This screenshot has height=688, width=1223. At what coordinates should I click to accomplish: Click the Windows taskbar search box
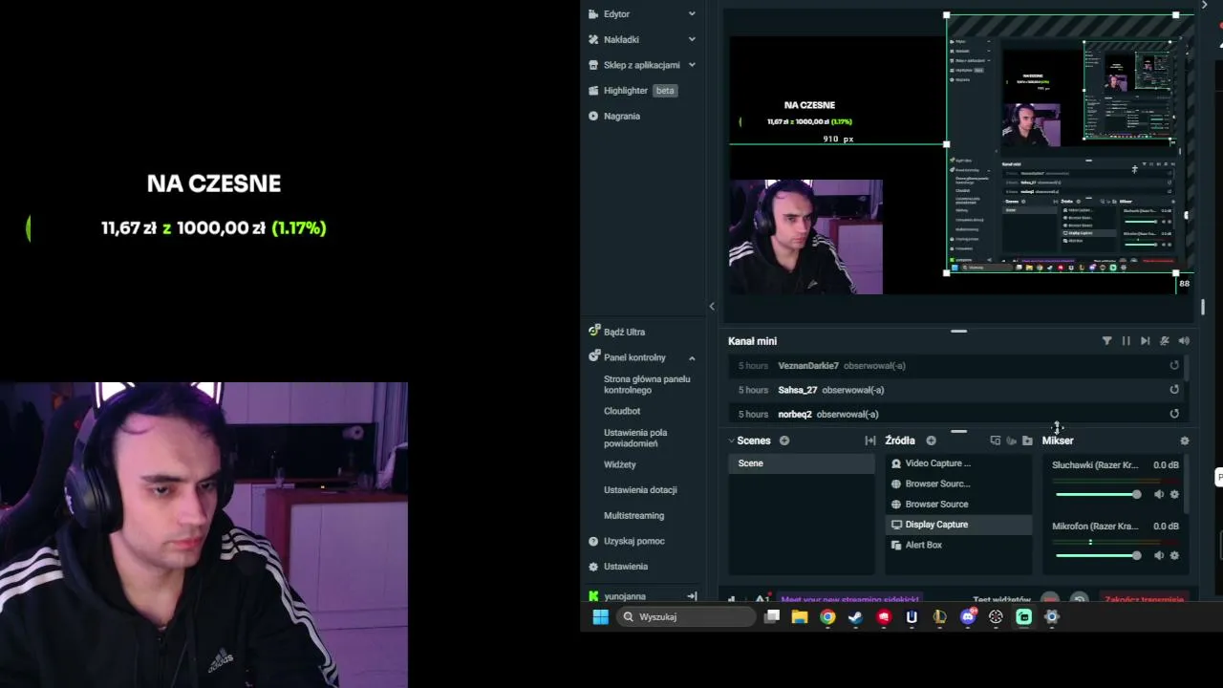688,617
